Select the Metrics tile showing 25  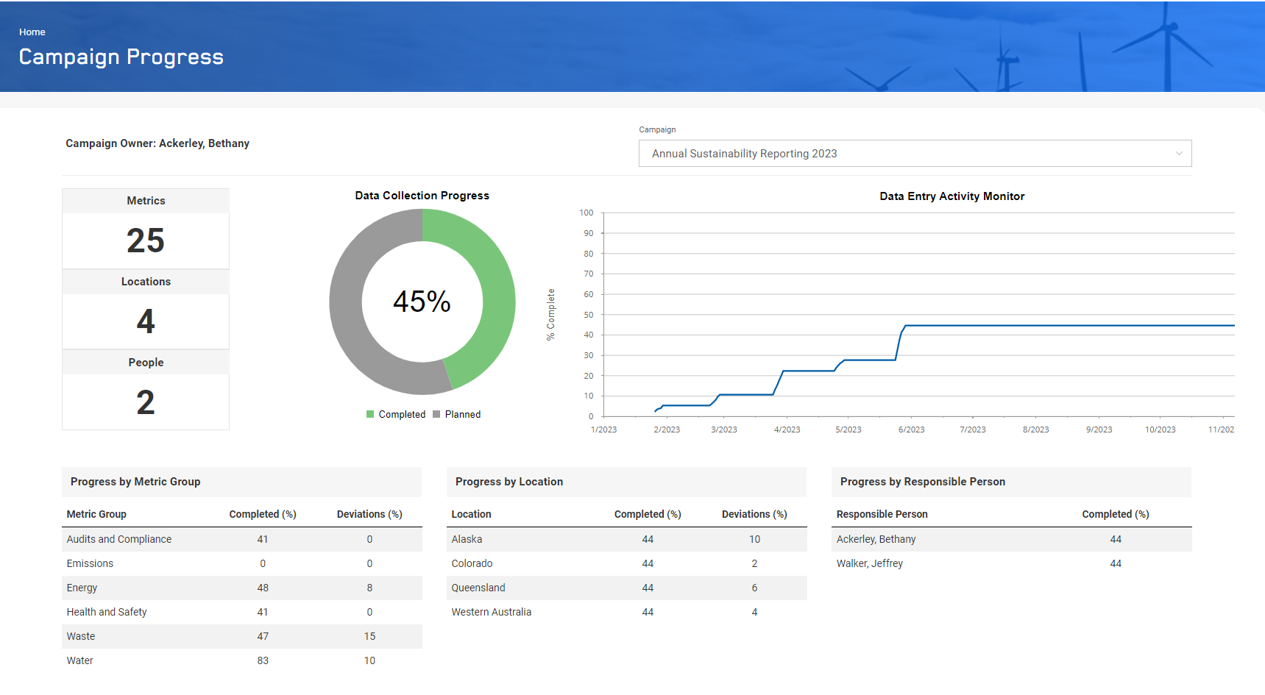click(146, 240)
